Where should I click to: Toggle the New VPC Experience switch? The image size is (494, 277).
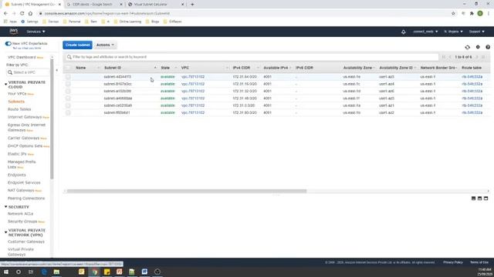[8, 44]
